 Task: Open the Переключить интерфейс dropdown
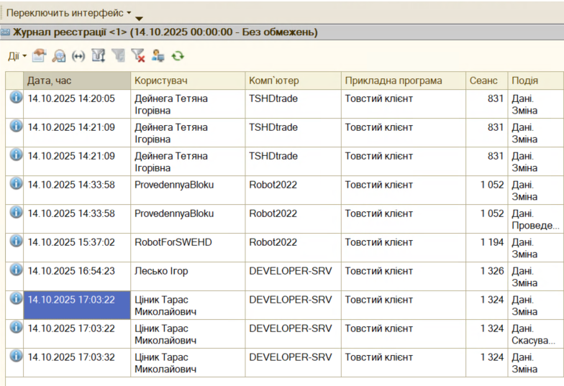(69, 13)
